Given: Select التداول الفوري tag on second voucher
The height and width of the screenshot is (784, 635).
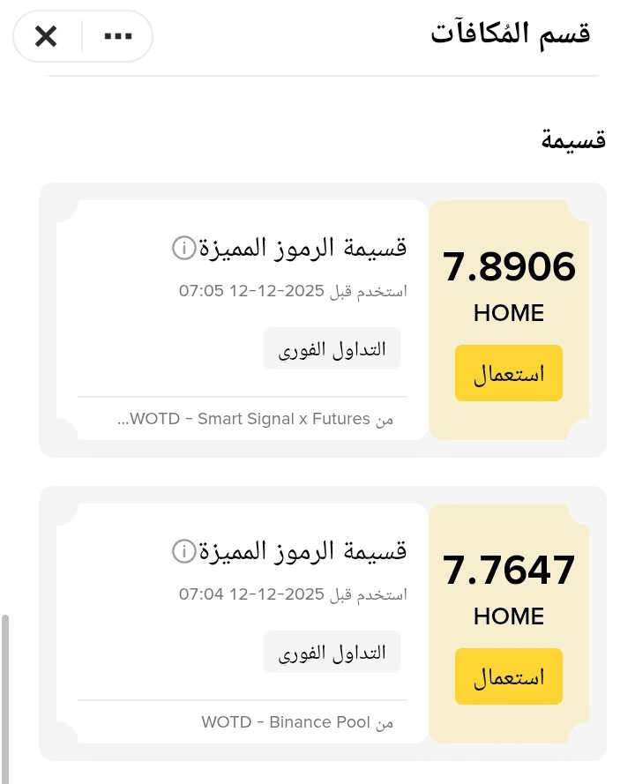Looking at the screenshot, I should 332,652.
